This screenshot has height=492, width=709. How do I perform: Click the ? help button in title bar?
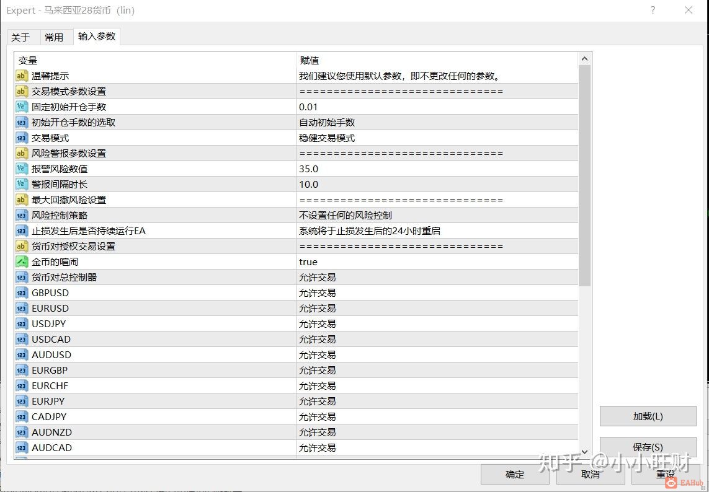[x=653, y=10]
